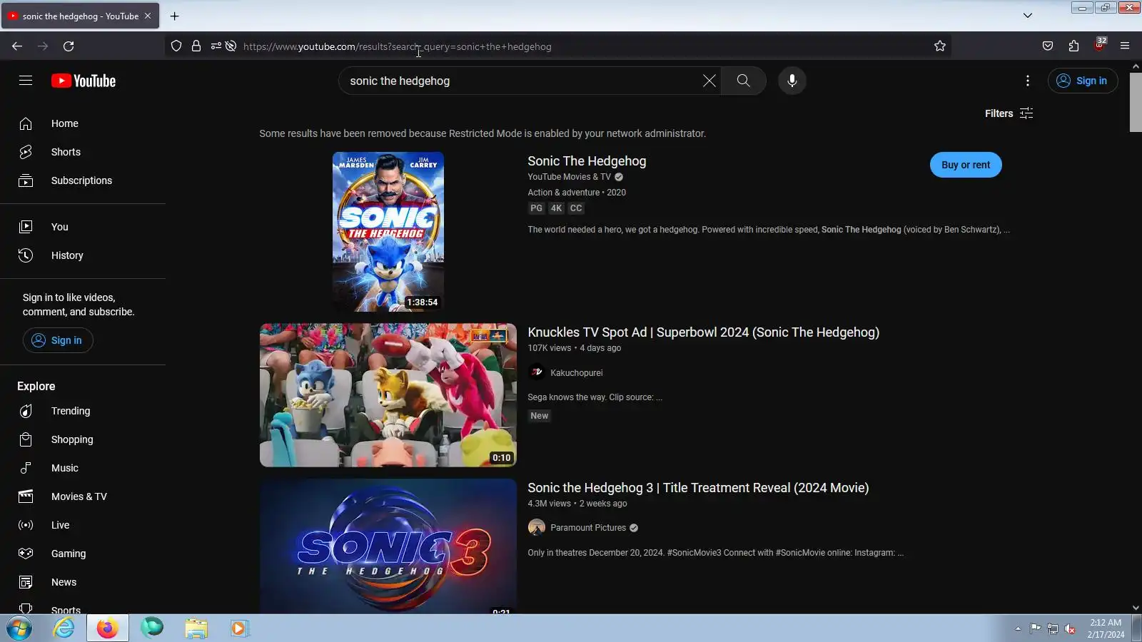Bookmark this page with the star

940,46
